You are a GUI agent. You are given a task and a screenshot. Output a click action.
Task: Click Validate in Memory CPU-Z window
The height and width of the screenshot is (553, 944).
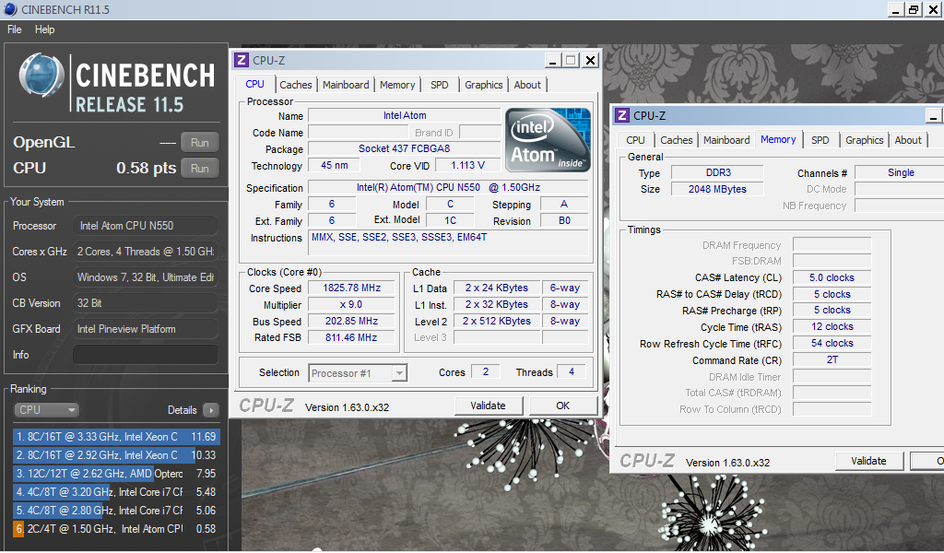pyautogui.click(x=868, y=461)
